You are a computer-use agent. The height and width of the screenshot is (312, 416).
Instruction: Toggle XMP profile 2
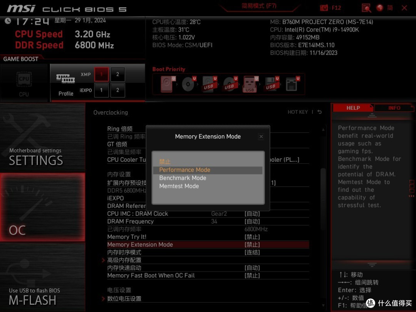pyautogui.click(x=117, y=74)
